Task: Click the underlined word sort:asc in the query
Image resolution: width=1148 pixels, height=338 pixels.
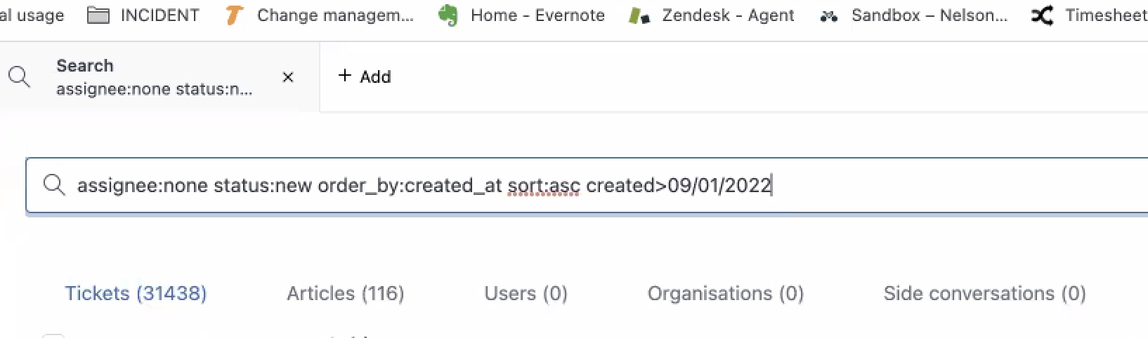Action: [544, 186]
